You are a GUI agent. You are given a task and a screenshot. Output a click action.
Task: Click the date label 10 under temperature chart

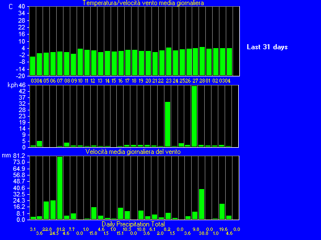(81, 81)
